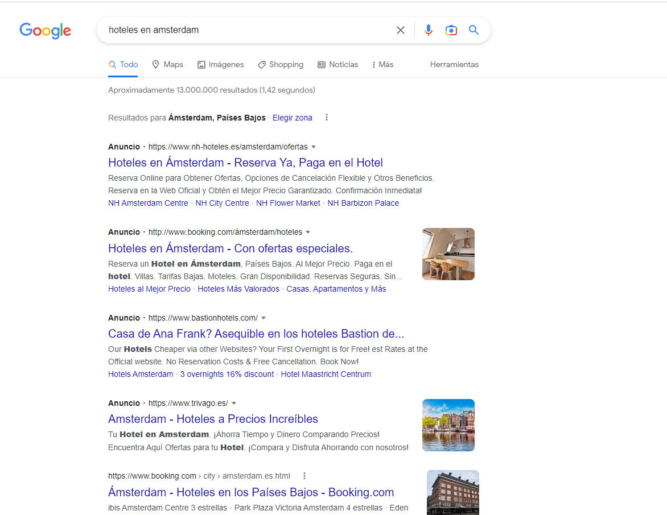
Task: Visit the NH Flower Market sitelink
Action: [x=288, y=203]
